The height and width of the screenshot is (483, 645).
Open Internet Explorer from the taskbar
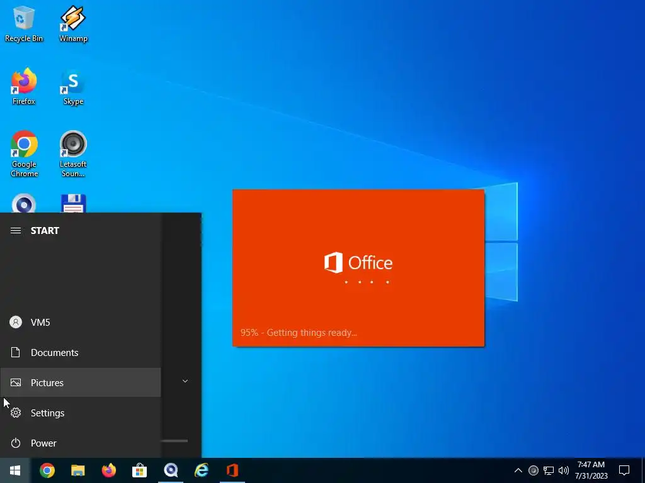(202, 470)
